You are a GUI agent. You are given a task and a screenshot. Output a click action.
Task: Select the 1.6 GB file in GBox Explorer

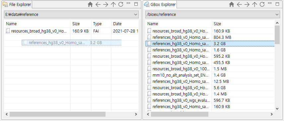[x=210, y=50]
